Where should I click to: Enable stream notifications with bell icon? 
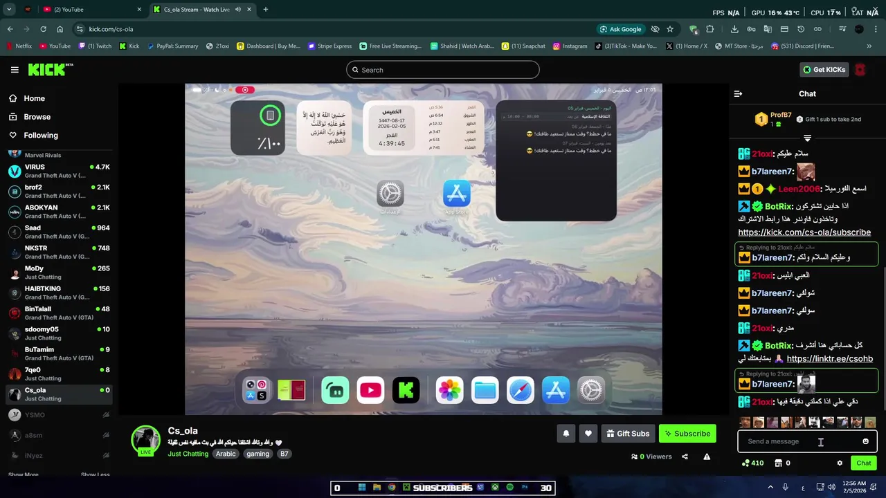pyautogui.click(x=566, y=434)
